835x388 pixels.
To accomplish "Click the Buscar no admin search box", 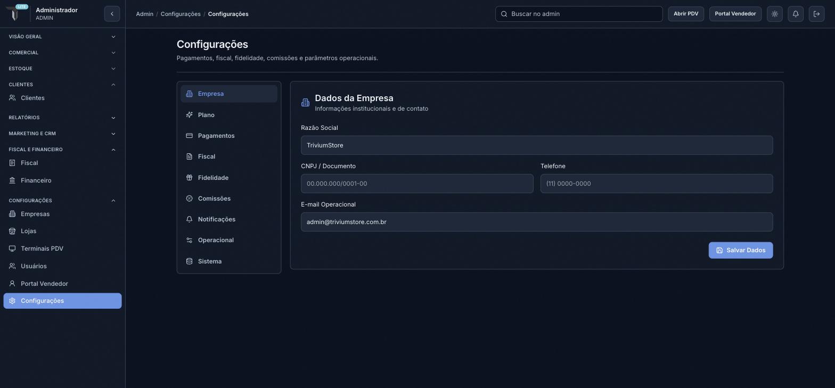I will coord(579,14).
